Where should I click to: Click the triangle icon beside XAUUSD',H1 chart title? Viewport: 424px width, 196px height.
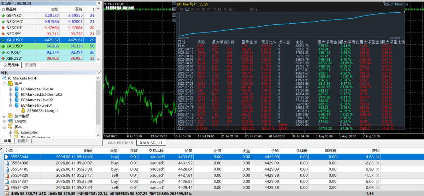[105, 4]
